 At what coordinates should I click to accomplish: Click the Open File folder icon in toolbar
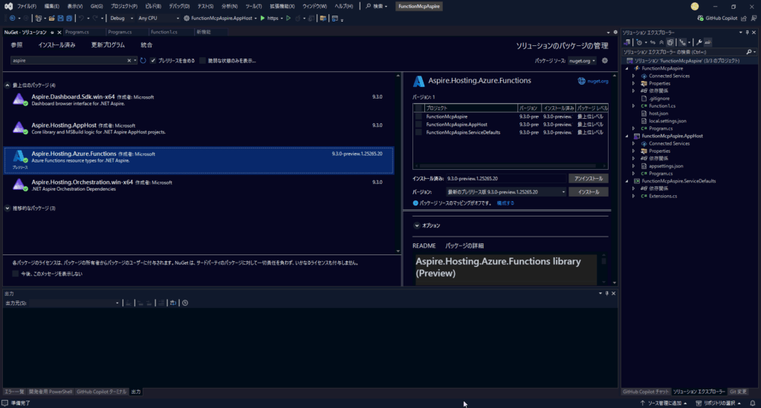51,19
